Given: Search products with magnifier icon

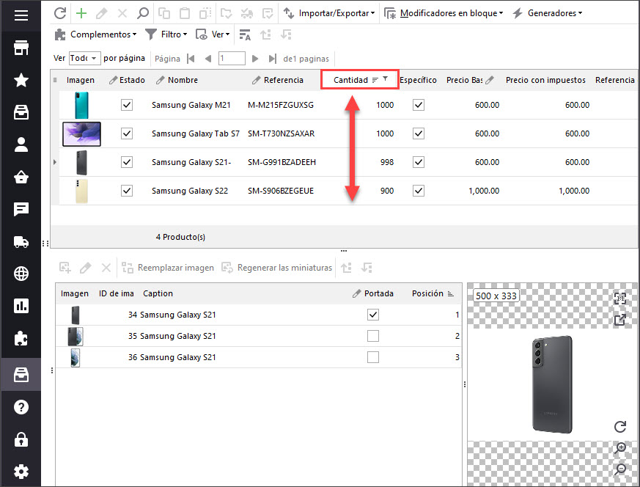Looking at the screenshot, I should (142, 13).
